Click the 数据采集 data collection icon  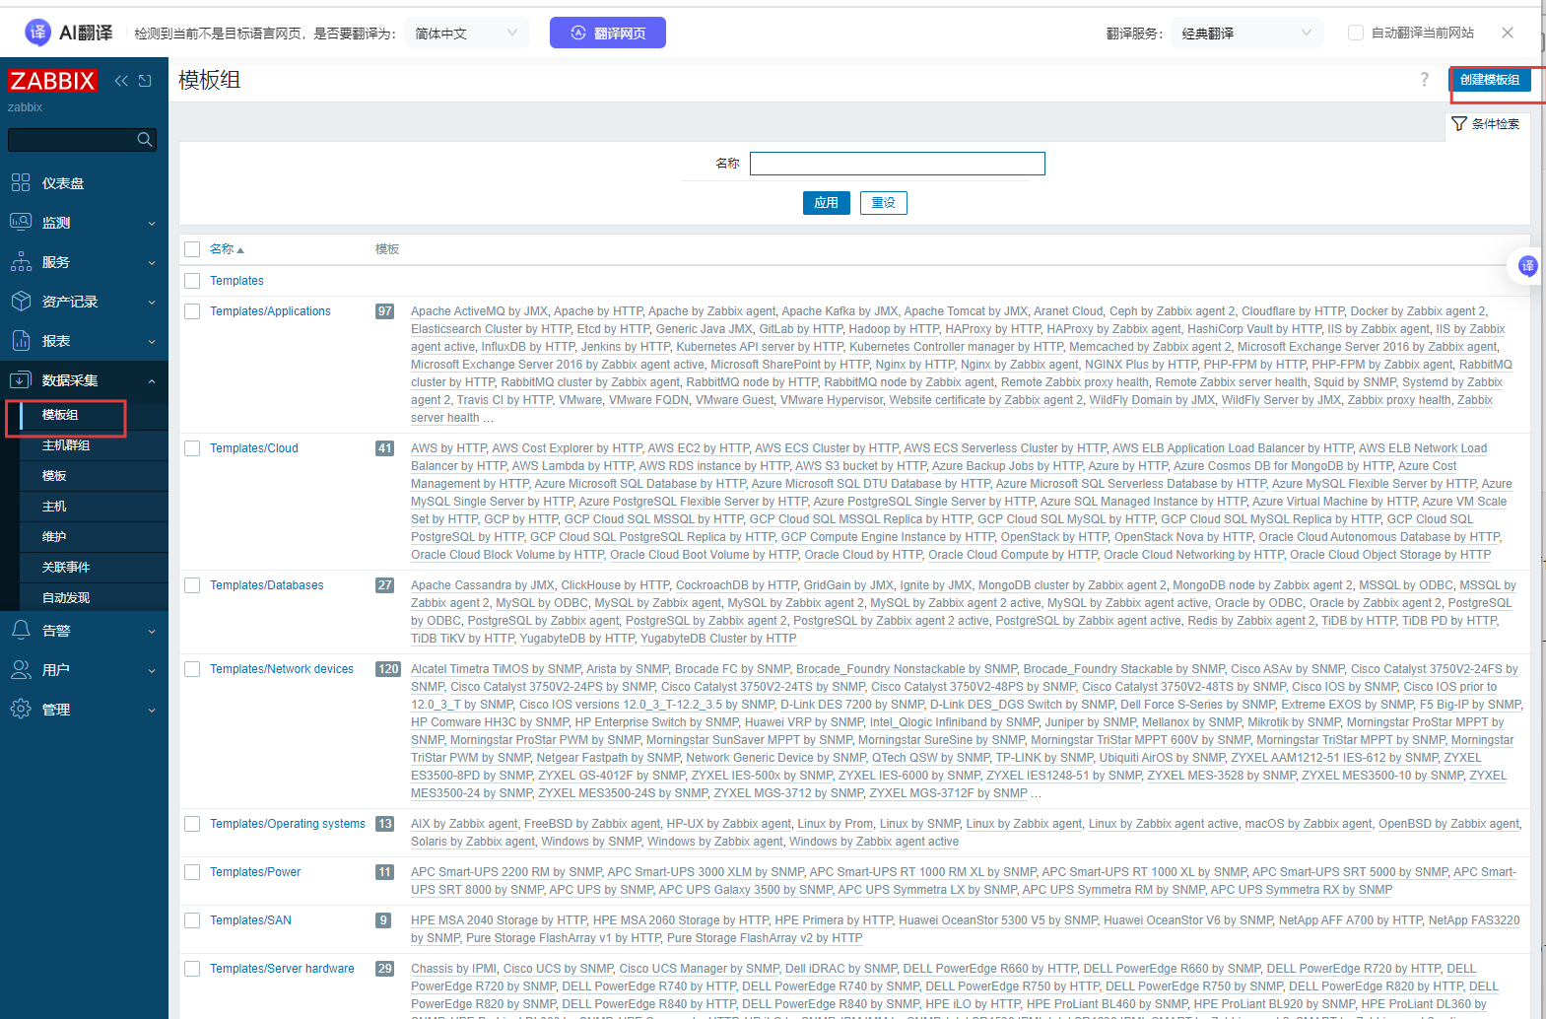point(21,379)
